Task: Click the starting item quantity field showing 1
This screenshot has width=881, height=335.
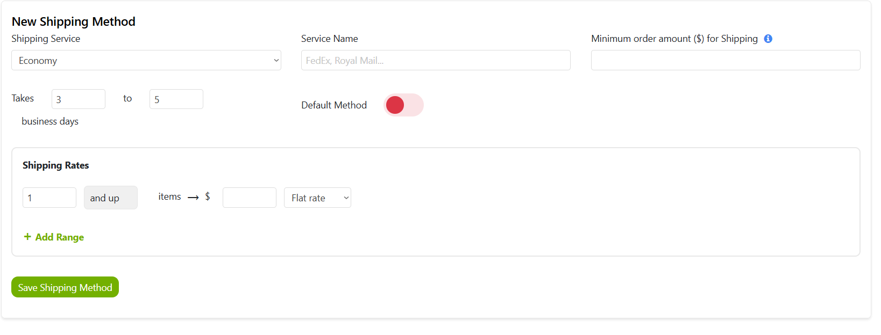Action: (49, 198)
